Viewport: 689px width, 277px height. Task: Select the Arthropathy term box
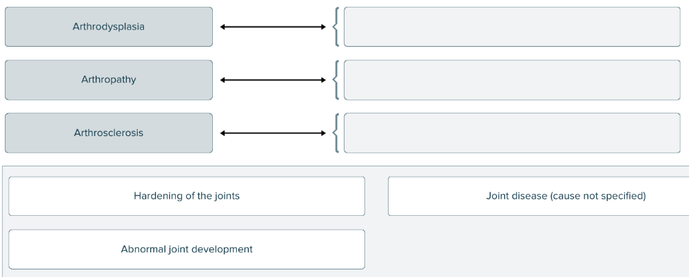coord(109,80)
